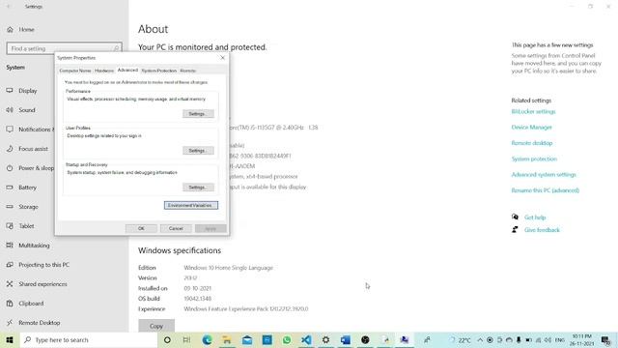The image size is (618, 348).
Task: Open Mail app from taskbar
Action: point(247,339)
